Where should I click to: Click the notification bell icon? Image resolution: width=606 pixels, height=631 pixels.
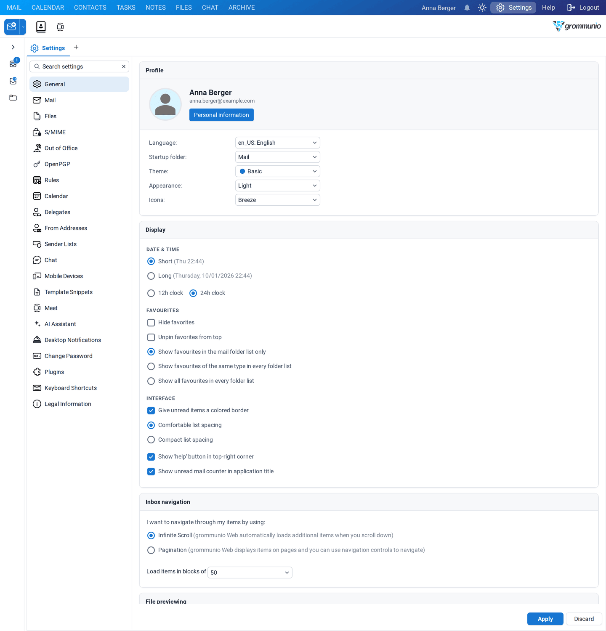467,8
